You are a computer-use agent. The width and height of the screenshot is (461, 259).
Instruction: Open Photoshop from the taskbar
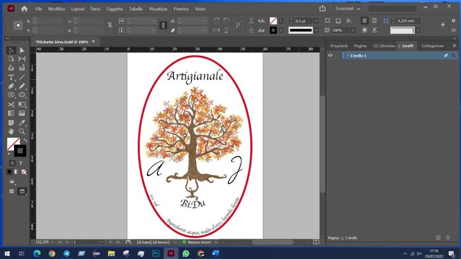(156, 253)
